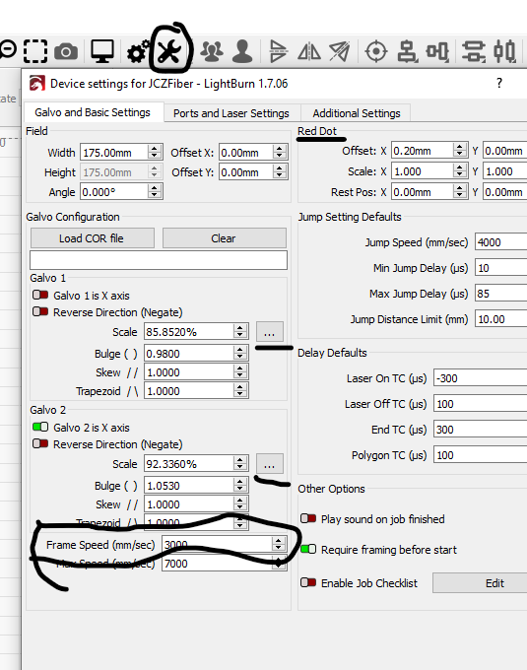Toggle Galvo 2 is X axis switch
Viewport: 527px width, 670px height.
pos(40,427)
